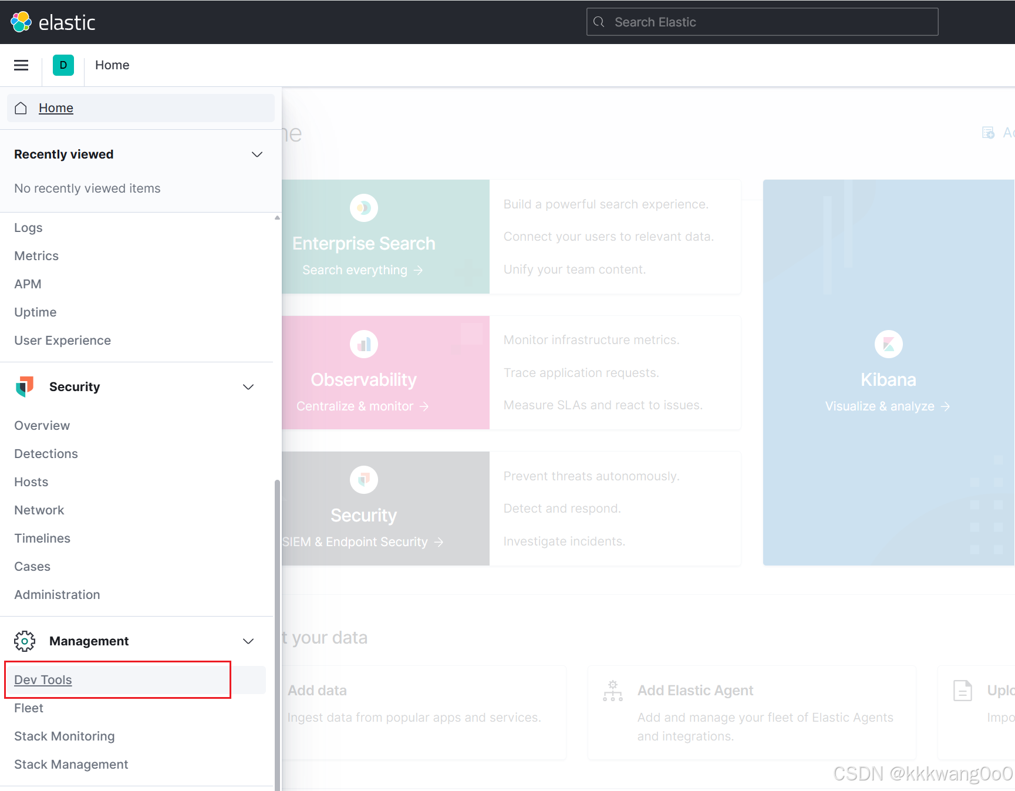
Task: Open Hosts nav item
Action: [31, 482]
